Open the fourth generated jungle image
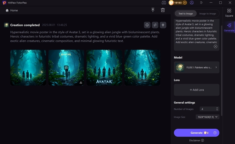This screenshot has width=235, height=144. pyautogui.click(x=142, y=68)
